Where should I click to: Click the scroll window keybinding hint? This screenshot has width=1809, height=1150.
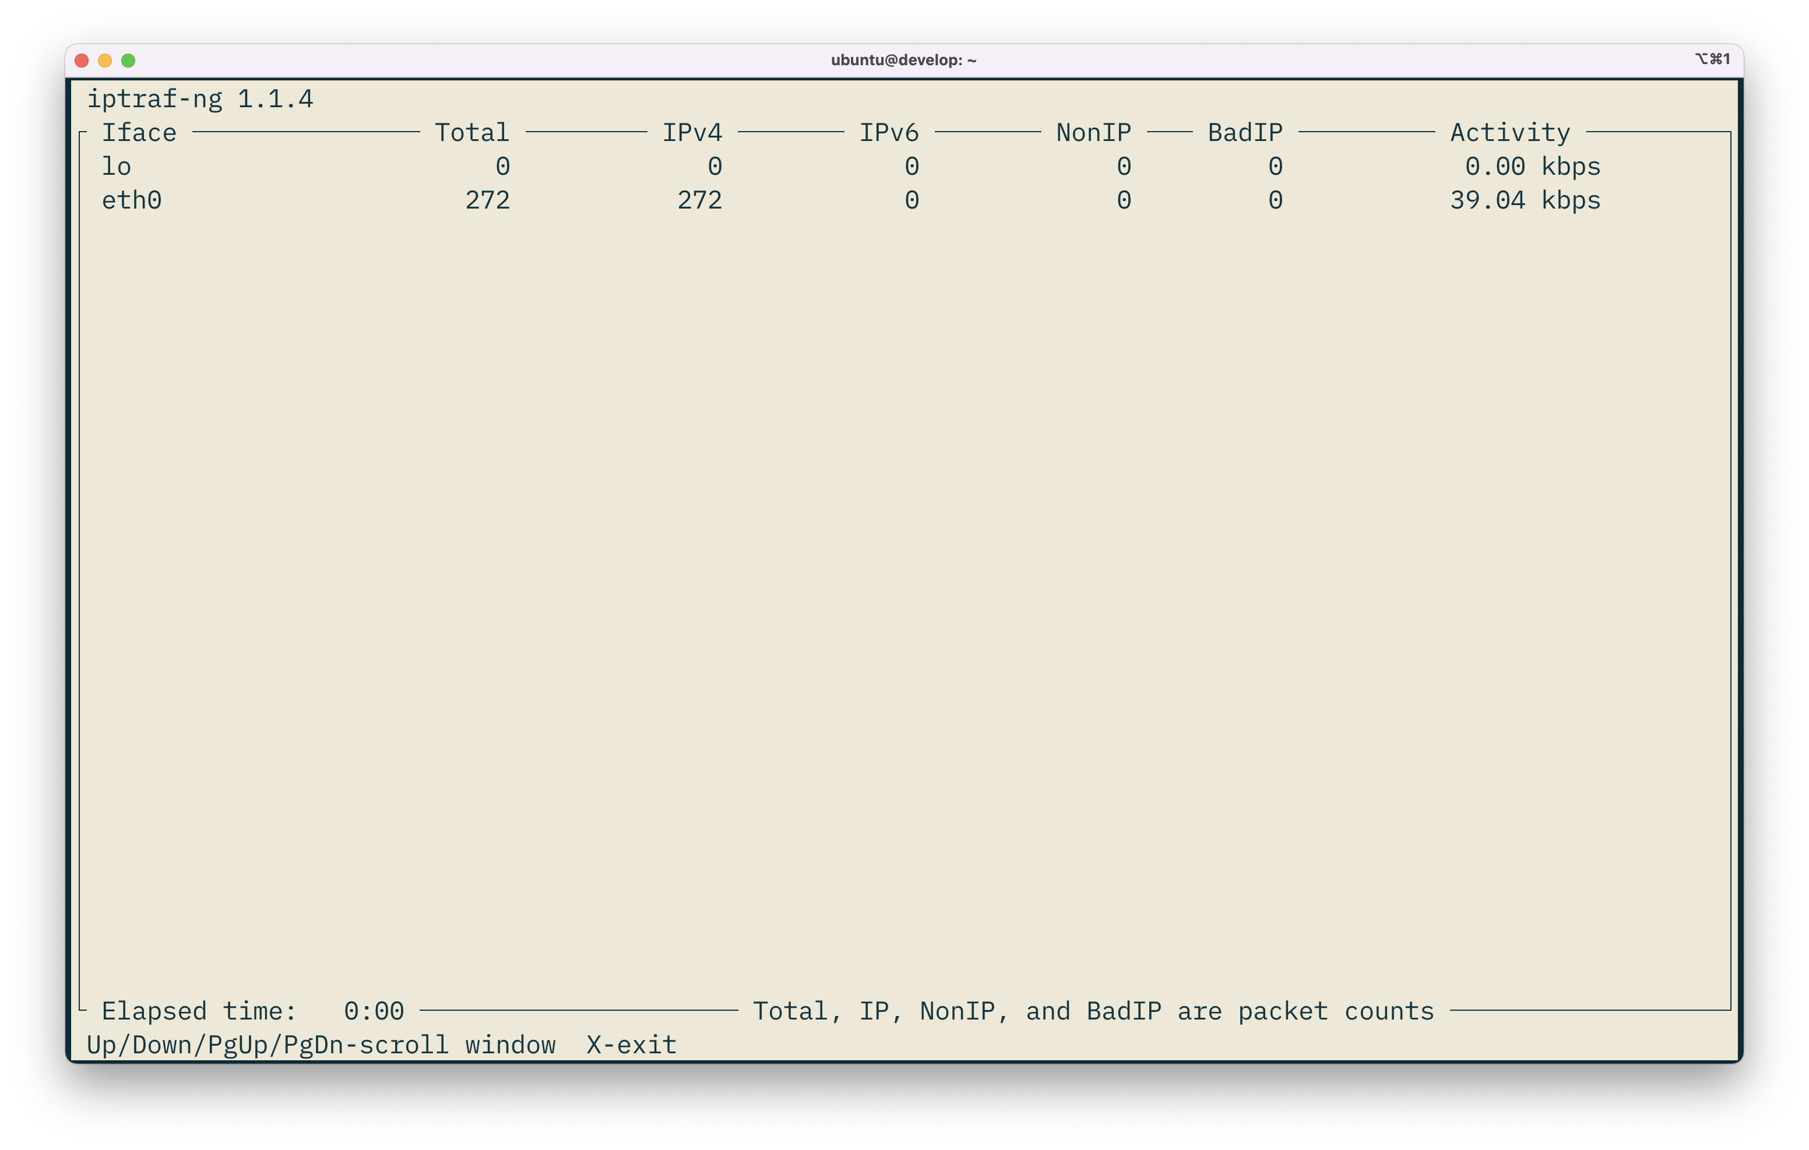coord(319,1044)
